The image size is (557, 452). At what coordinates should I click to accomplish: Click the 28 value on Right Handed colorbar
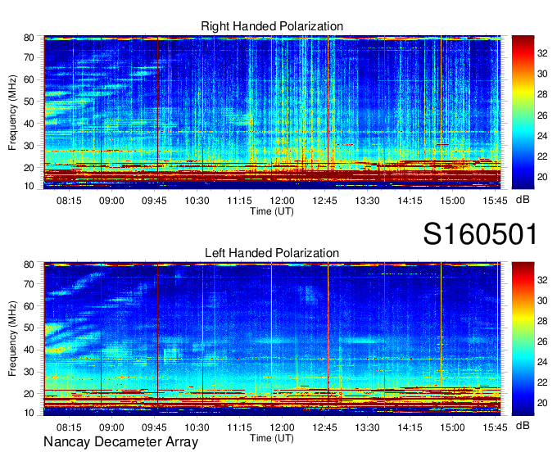pos(542,94)
